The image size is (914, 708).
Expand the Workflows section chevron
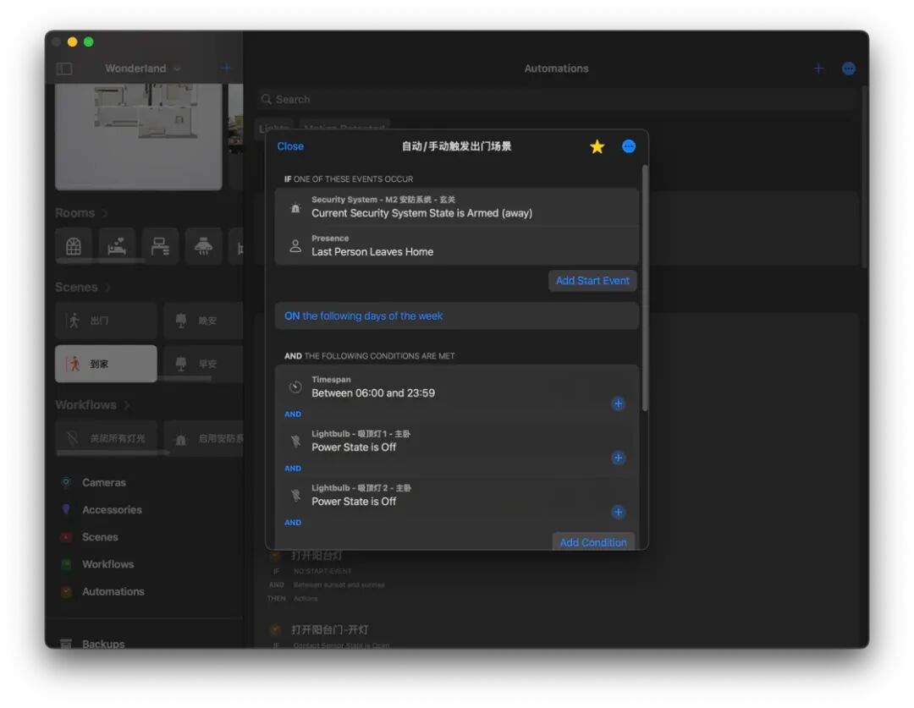point(127,405)
